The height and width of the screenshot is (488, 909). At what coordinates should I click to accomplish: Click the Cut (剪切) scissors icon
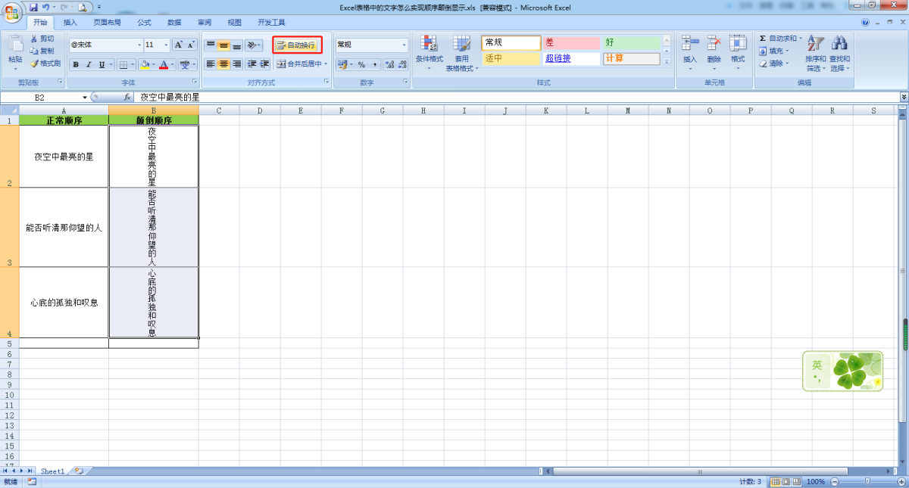(x=34, y=39)
